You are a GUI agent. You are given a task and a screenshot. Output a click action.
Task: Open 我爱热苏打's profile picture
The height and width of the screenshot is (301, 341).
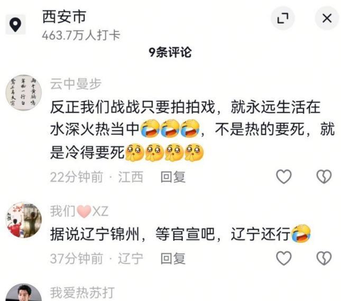click(24, 293)
